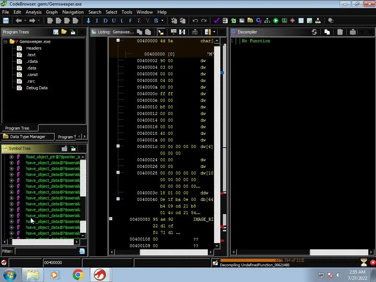
Task: Go forward to next location arrow
Action: pos(32,21)
